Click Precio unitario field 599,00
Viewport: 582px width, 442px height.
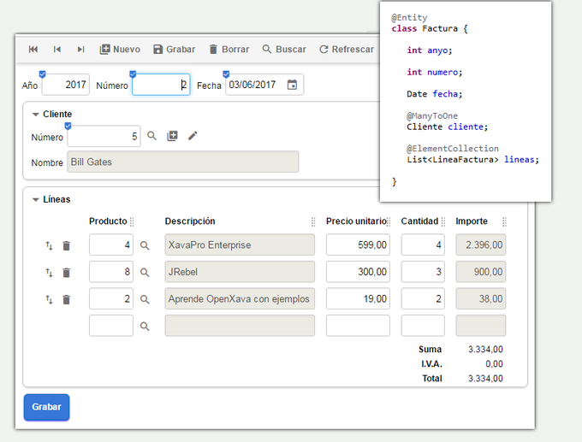point(358,245)
